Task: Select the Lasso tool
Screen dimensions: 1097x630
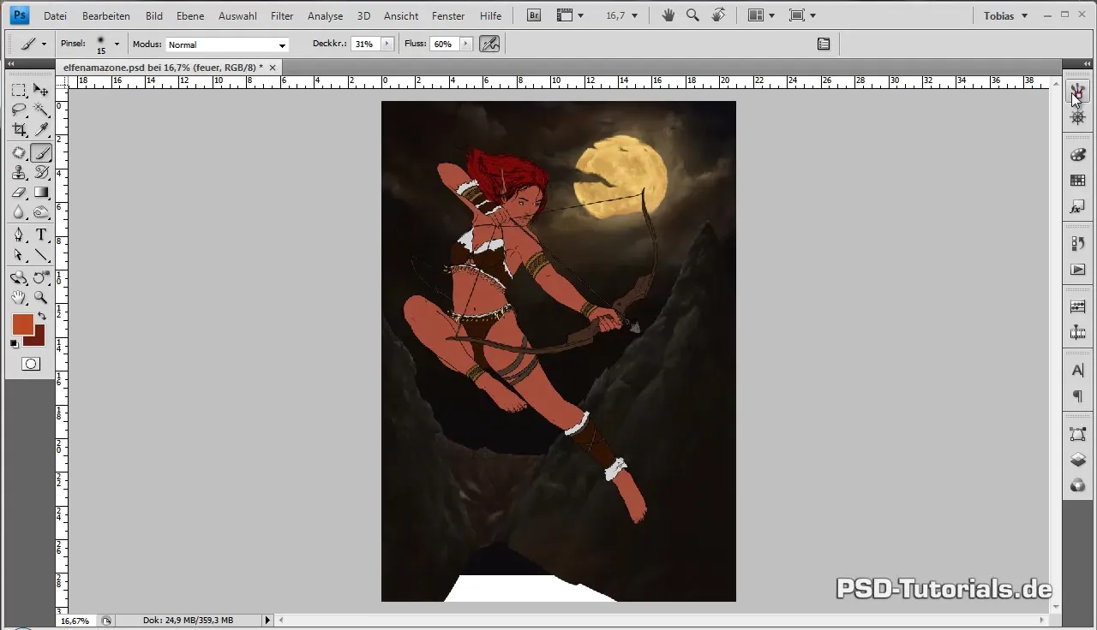Action: pyautogui.click(x=19, y=110)
